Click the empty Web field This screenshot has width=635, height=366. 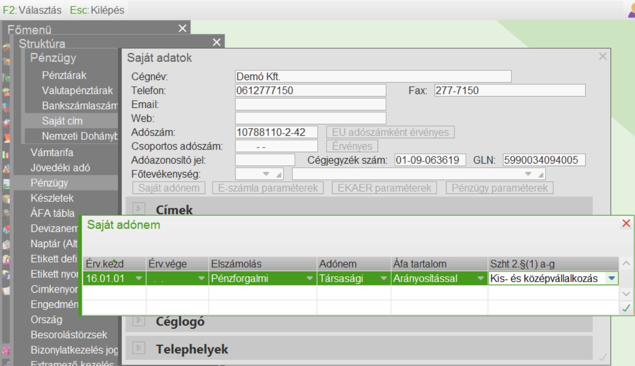click(311, 118)
